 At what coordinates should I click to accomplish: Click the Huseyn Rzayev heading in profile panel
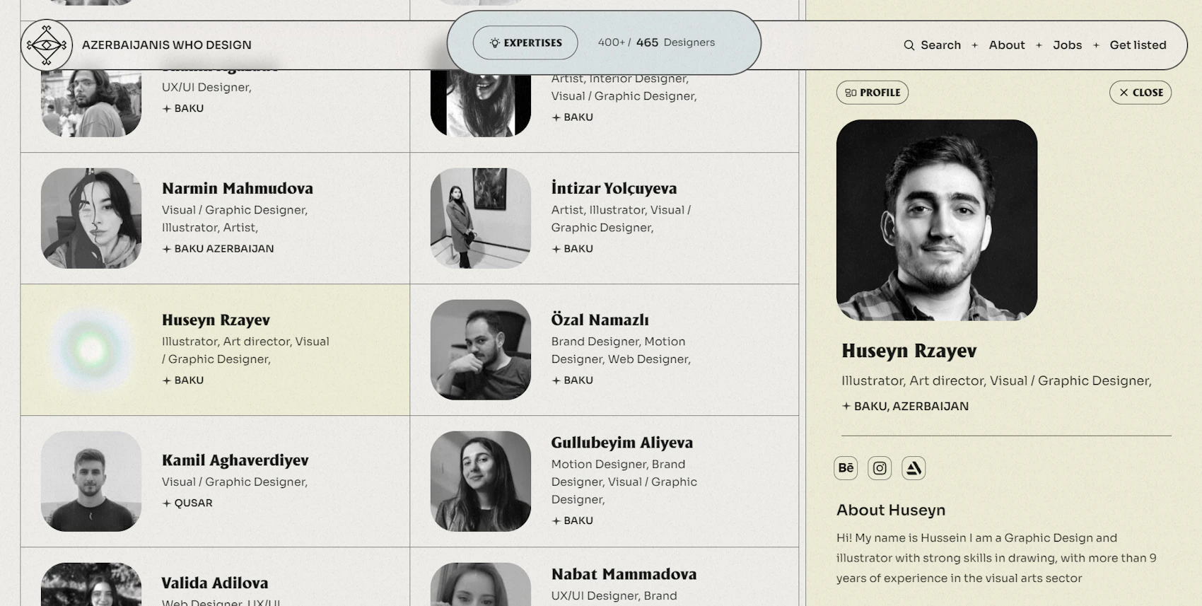(x=909, y=351)
